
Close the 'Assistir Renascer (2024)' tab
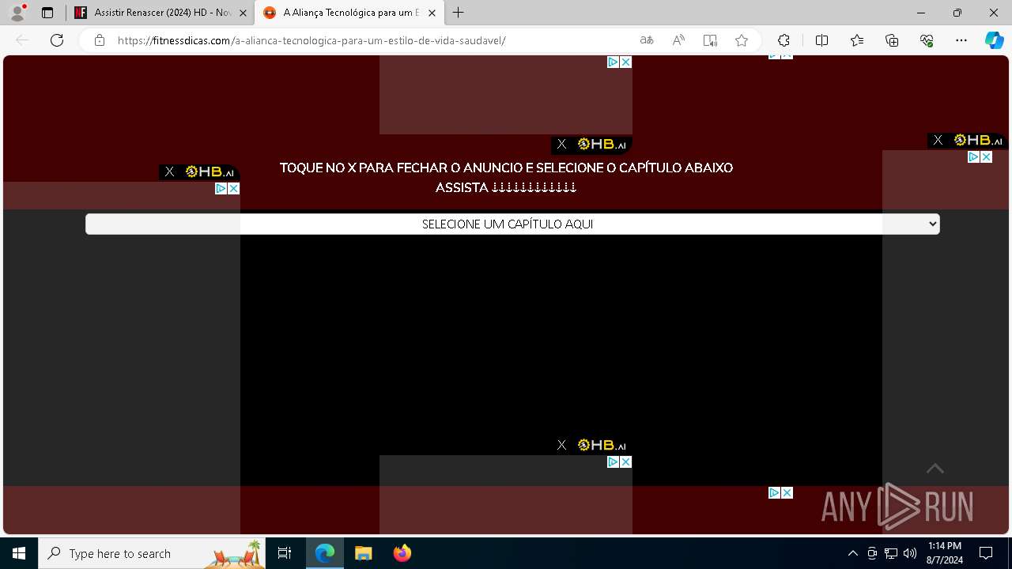(243, 13)
